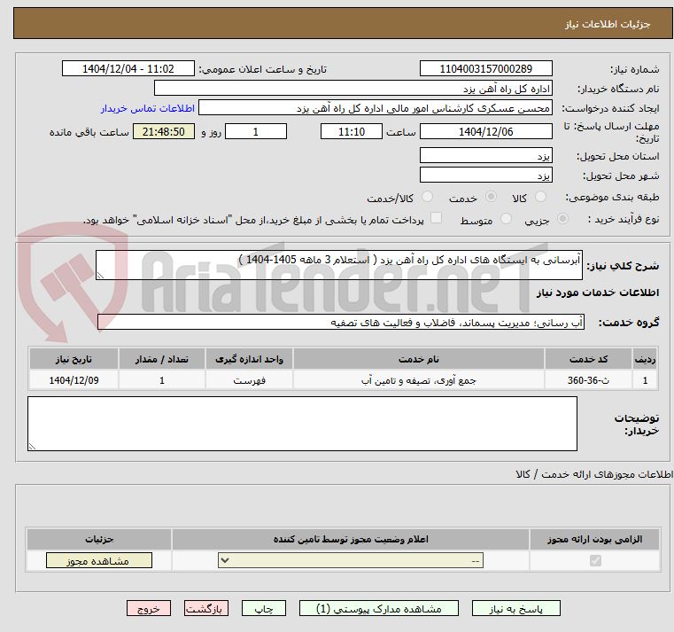
Task: Open the اطلاعات تماس خریدار link
Action: click(x=148, y=108)
